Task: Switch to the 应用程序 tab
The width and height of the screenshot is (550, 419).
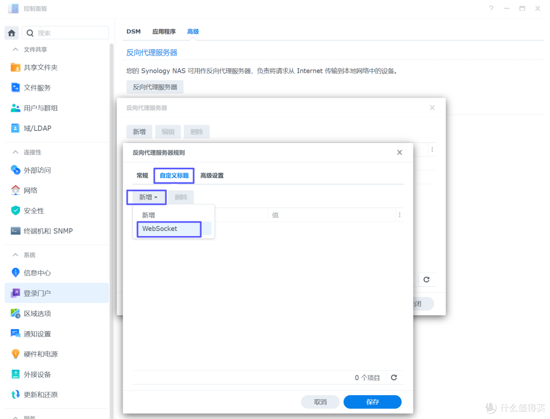Action: 164,32
